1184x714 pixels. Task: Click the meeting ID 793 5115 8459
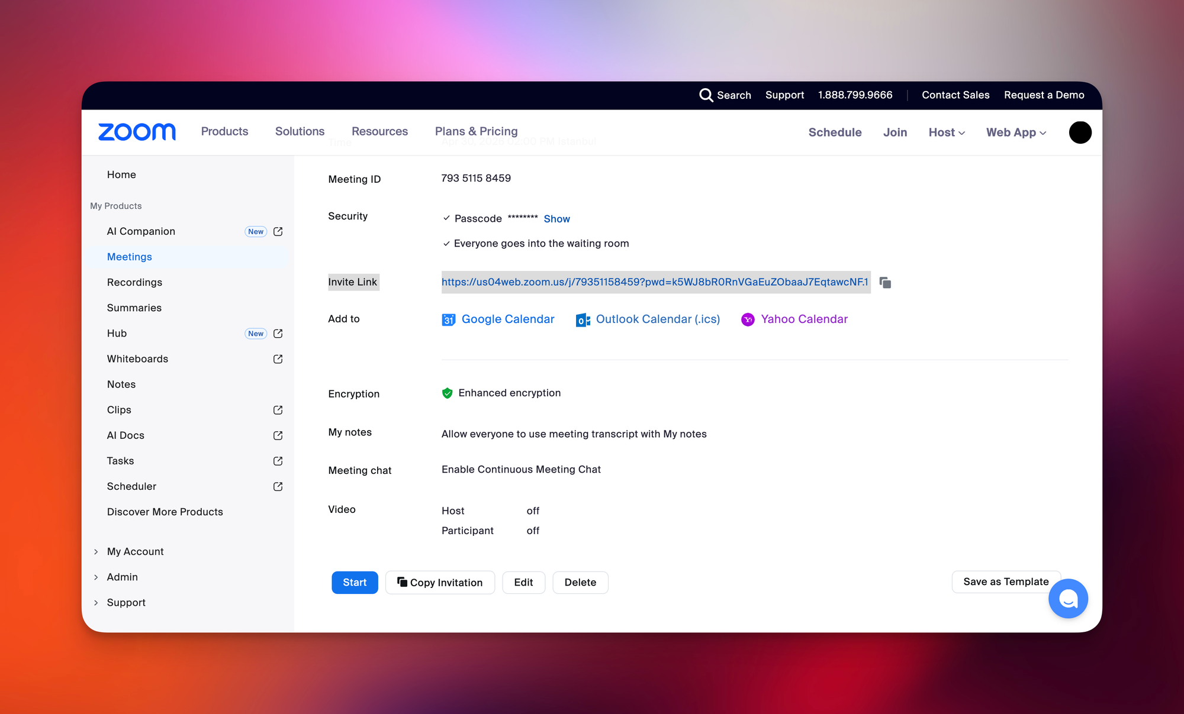pyautogui.click(x=476, y=178)
